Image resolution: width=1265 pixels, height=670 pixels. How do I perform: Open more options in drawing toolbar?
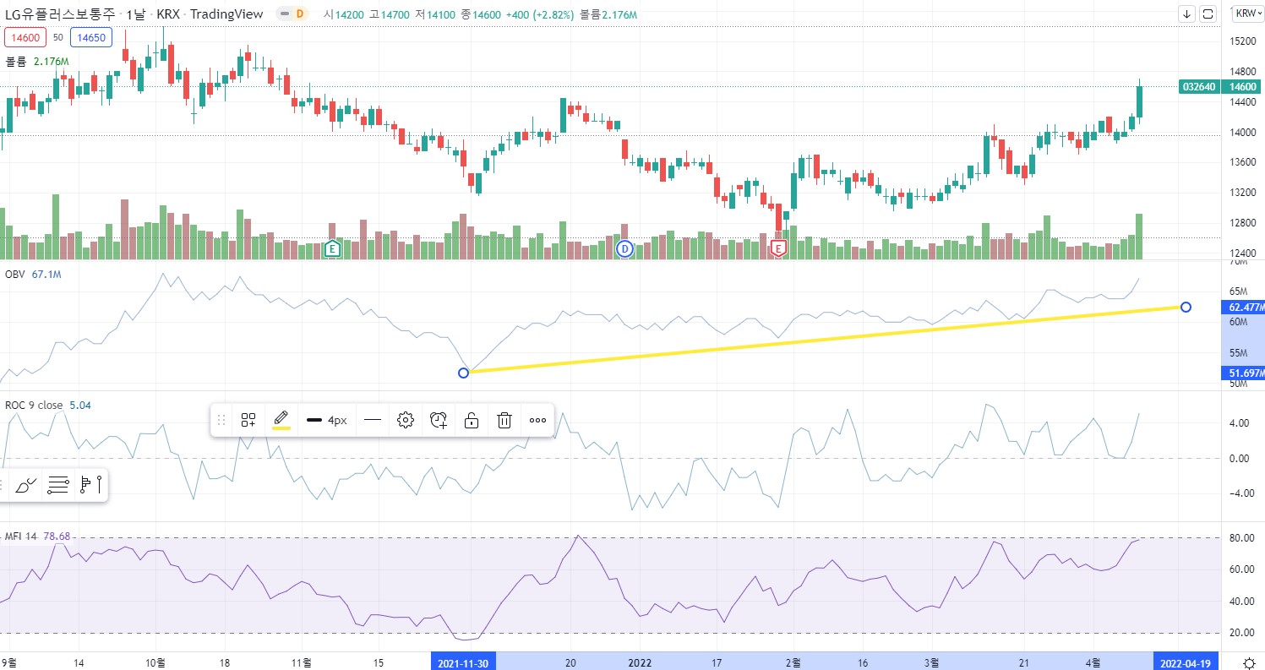(x=537, y=420)
